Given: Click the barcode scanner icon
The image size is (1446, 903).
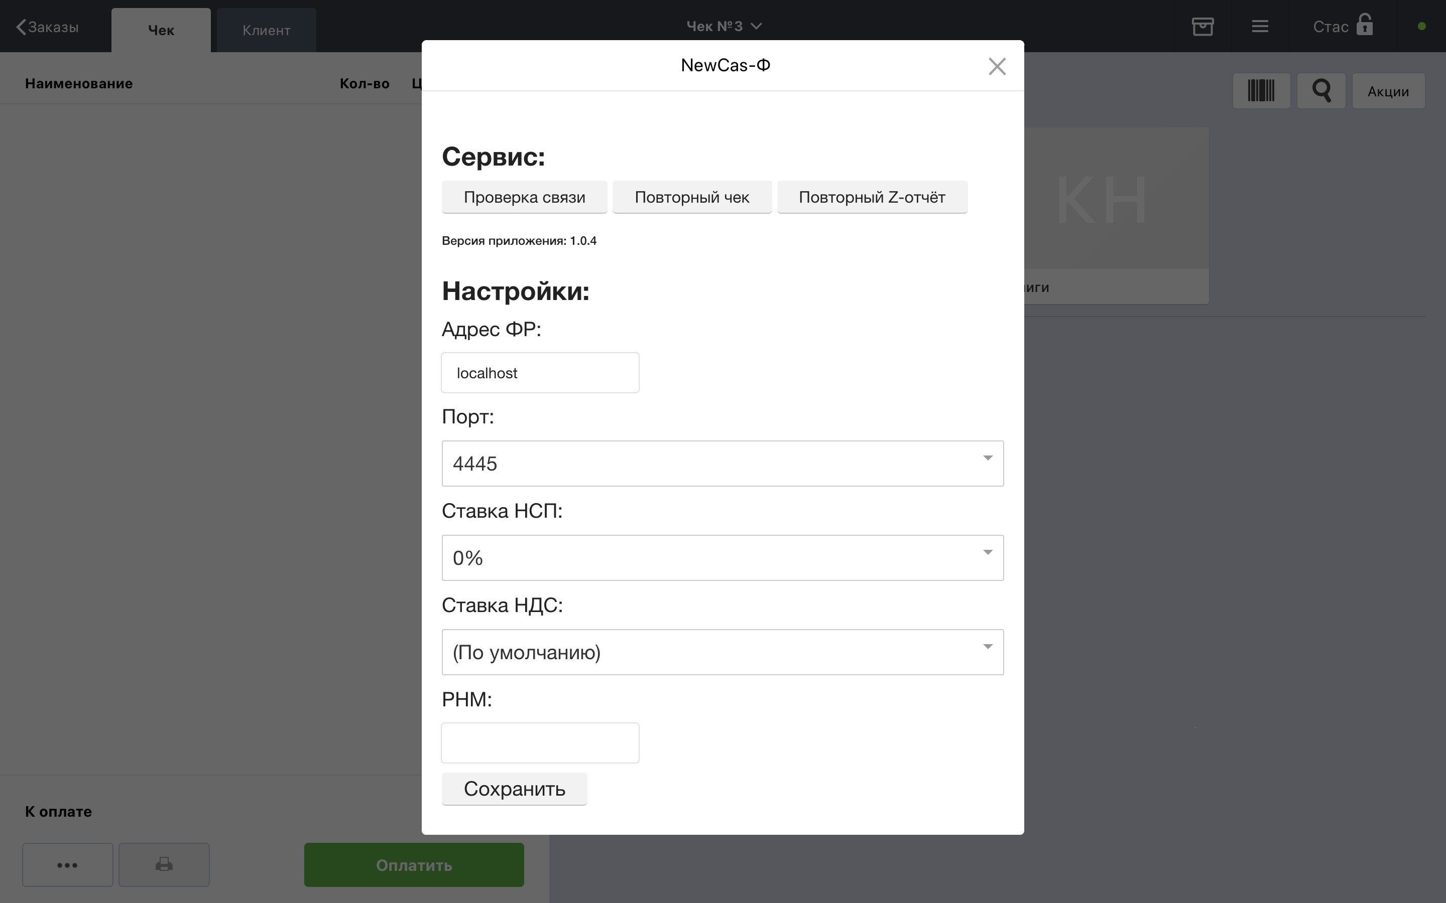Looking at the screenshot, I should click(x=1261, y=91).
